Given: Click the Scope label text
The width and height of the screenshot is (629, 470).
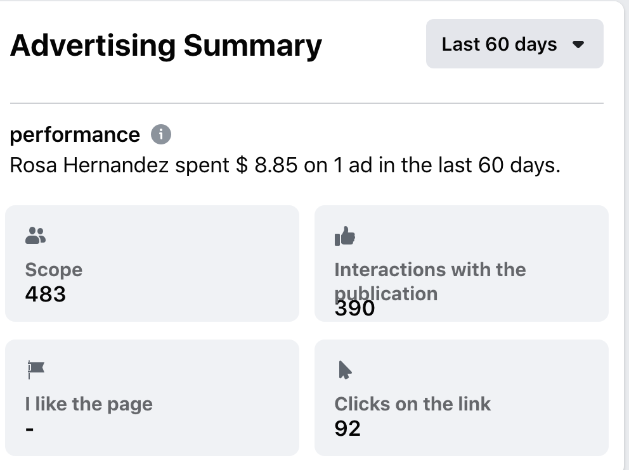Looking at the screenshot, I should coord(54,270).
